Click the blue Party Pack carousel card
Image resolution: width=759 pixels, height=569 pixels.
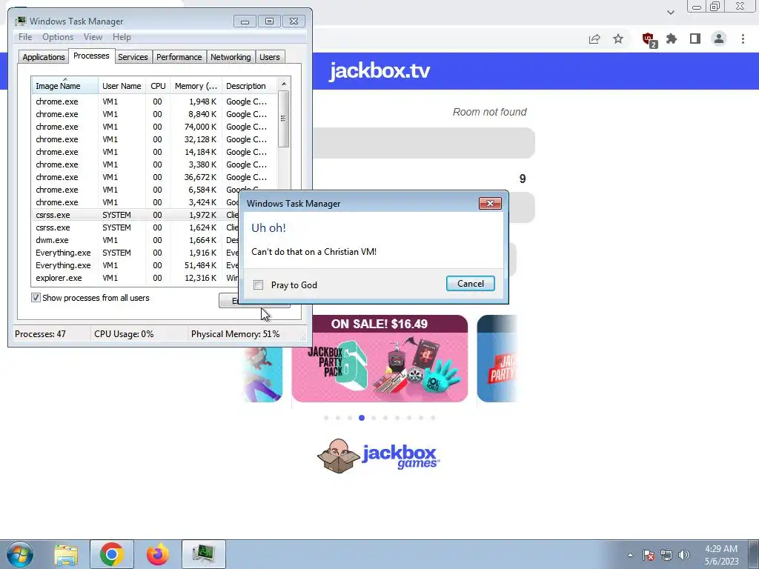point(497,359)
